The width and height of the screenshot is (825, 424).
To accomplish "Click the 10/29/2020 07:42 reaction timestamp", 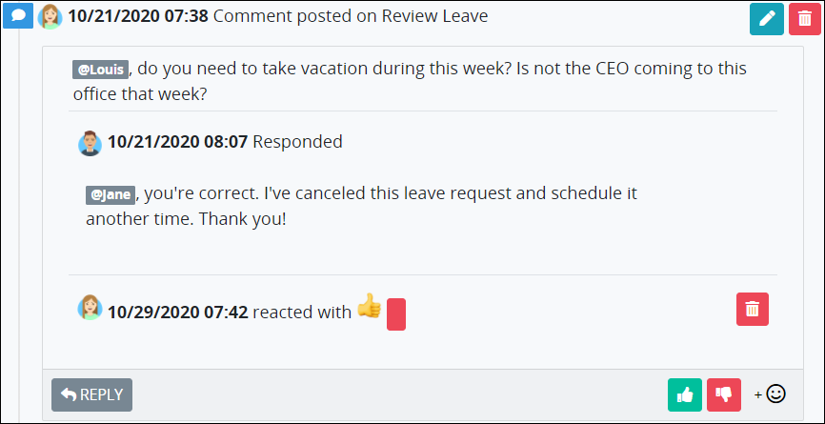I will (178, 313).
